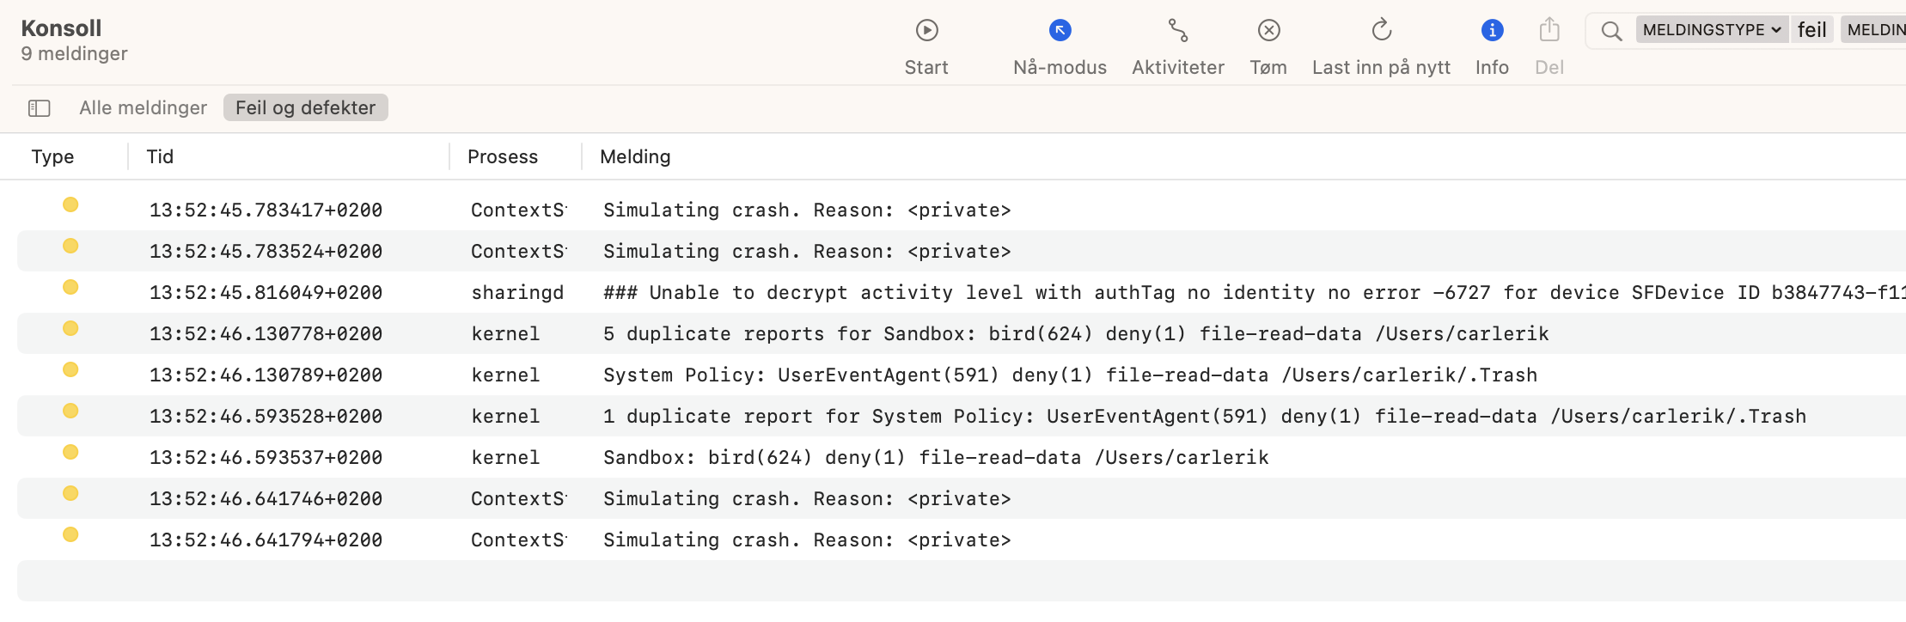Click the 'feil' search filter token
This screenshot has height=622, width=1906.
tap(1811, 30)
